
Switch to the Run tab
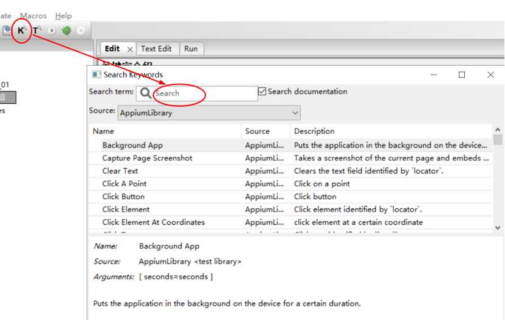click(x=191, y=49)
